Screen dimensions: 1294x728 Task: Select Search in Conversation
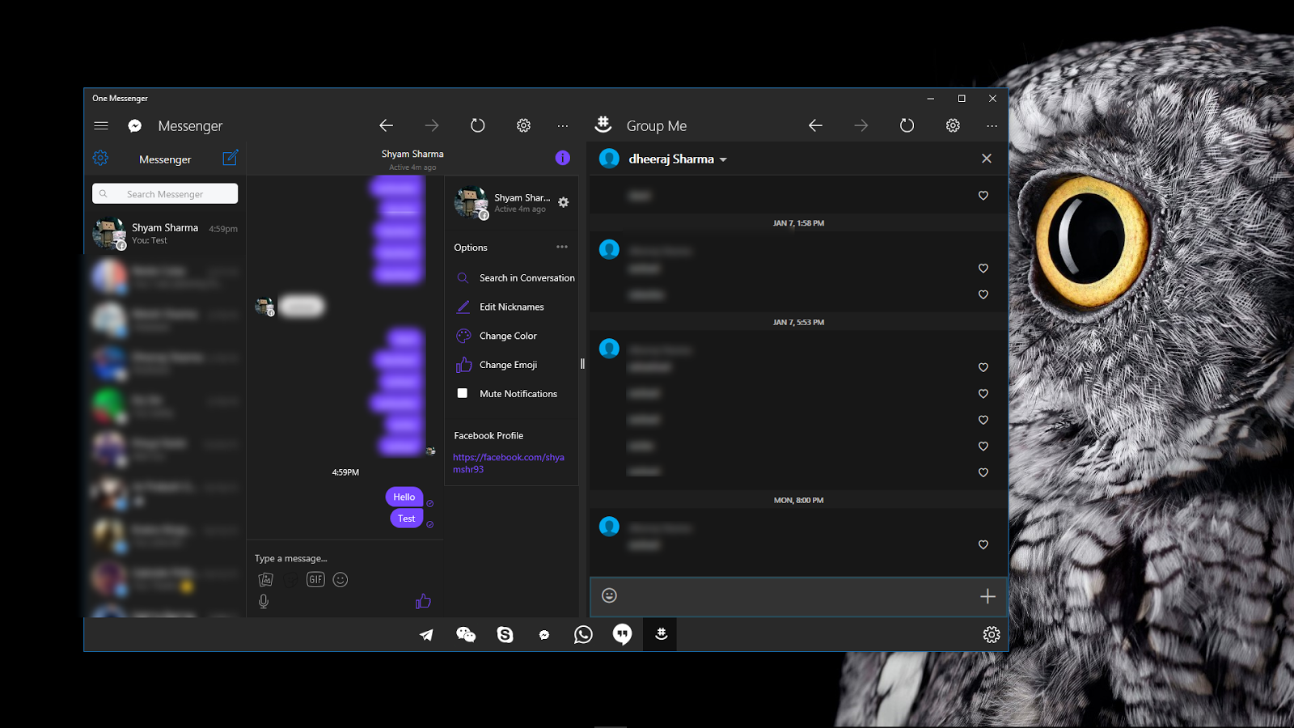coord(515,277)
